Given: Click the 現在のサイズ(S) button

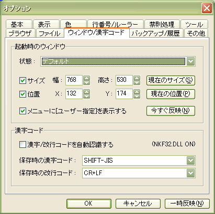Looking at the screenshot, I should coord(171,80).
